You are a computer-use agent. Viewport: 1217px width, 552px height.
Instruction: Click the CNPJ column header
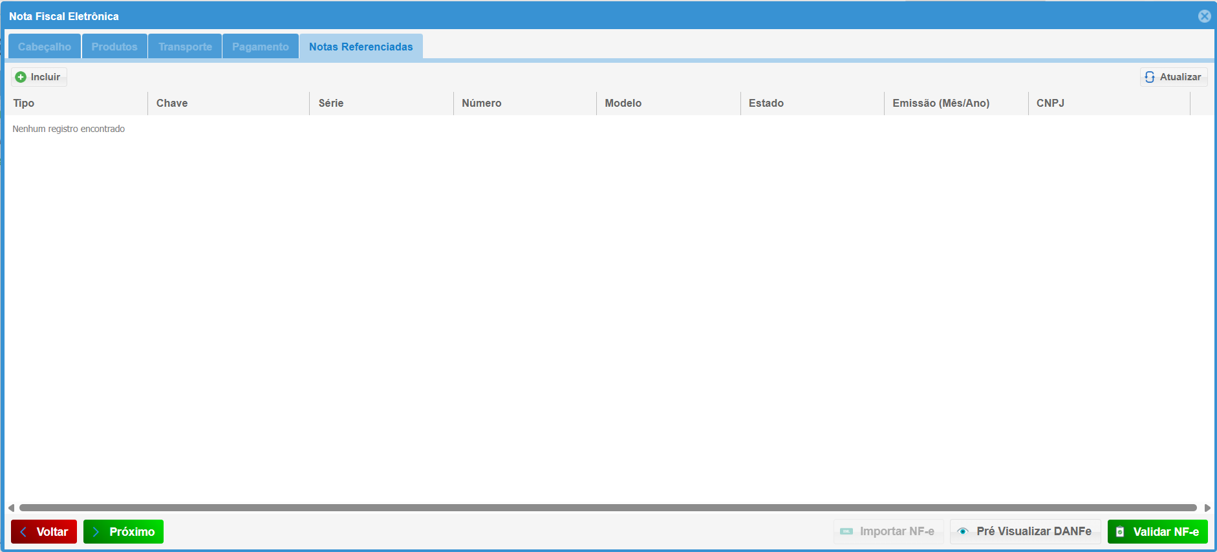pos(1050,103)
